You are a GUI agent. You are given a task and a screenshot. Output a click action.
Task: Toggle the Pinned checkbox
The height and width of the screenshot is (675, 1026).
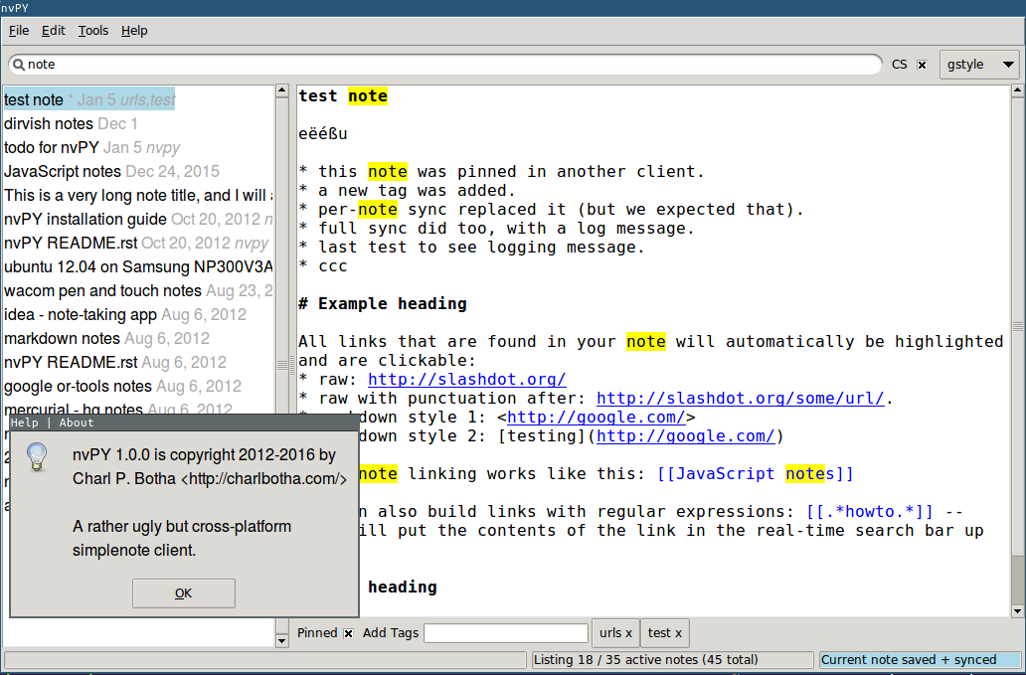(349, 633)
